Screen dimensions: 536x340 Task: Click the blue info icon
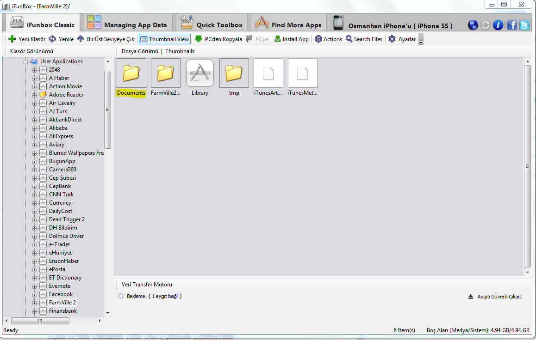(498, 25)
